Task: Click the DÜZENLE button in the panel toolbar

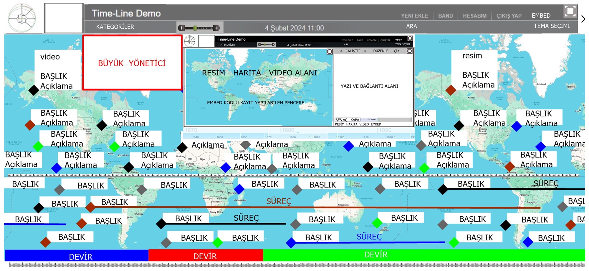Action: [380, 51]
